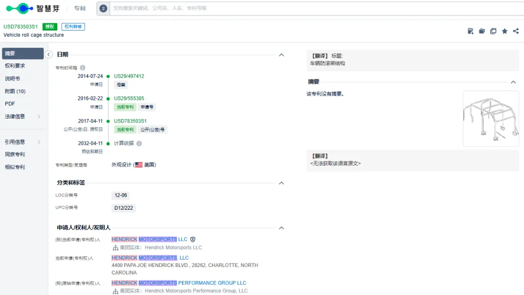
Task: Open the 同族专利 sidebar item
Action: click(15, 154)
